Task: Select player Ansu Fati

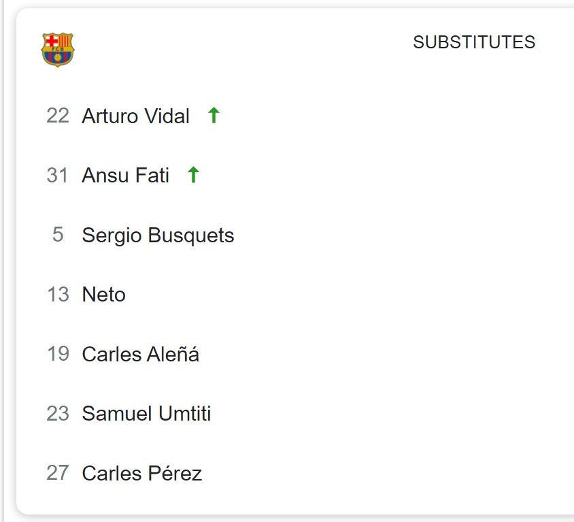Action: pyautogui.click(x=126, y=176)
